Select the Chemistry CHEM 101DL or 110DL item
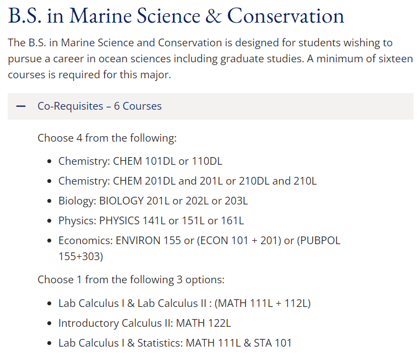Image resolution: width=419 pixels, height=356 pixels. pyautogui.click(x=140, y=161)
